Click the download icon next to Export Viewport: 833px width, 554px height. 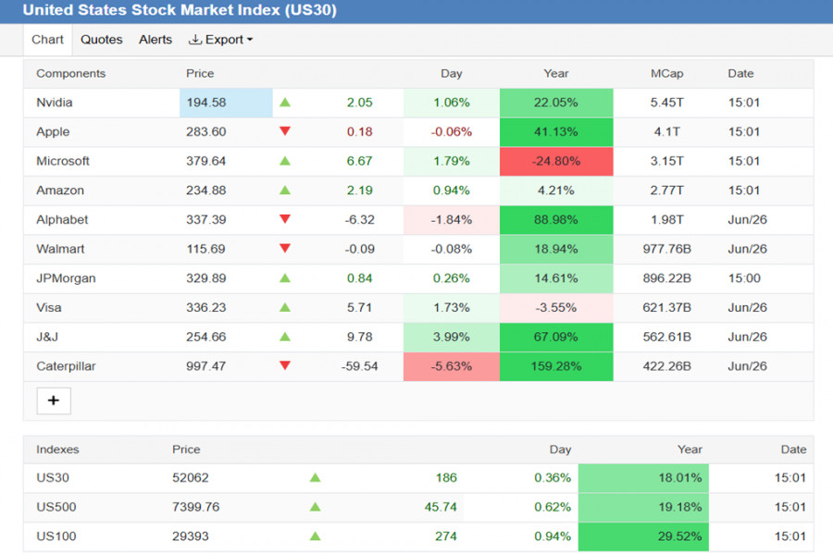click(x=195, y=40)
